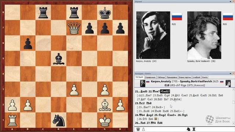Click the 'Spassky, Boris Vasilievich (38)' caption
235x132 pixels.
coord(201,61)
